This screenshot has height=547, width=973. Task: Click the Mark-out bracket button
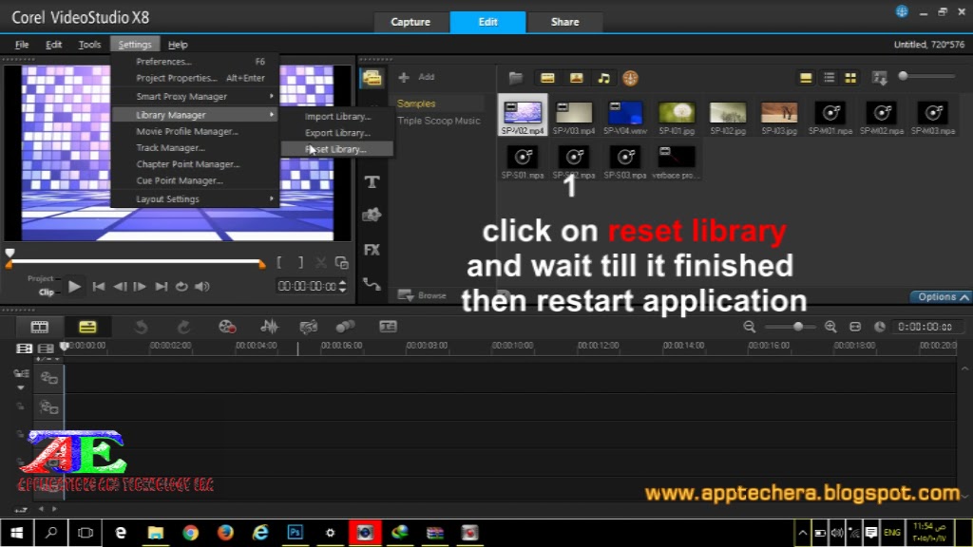(301, 263)
